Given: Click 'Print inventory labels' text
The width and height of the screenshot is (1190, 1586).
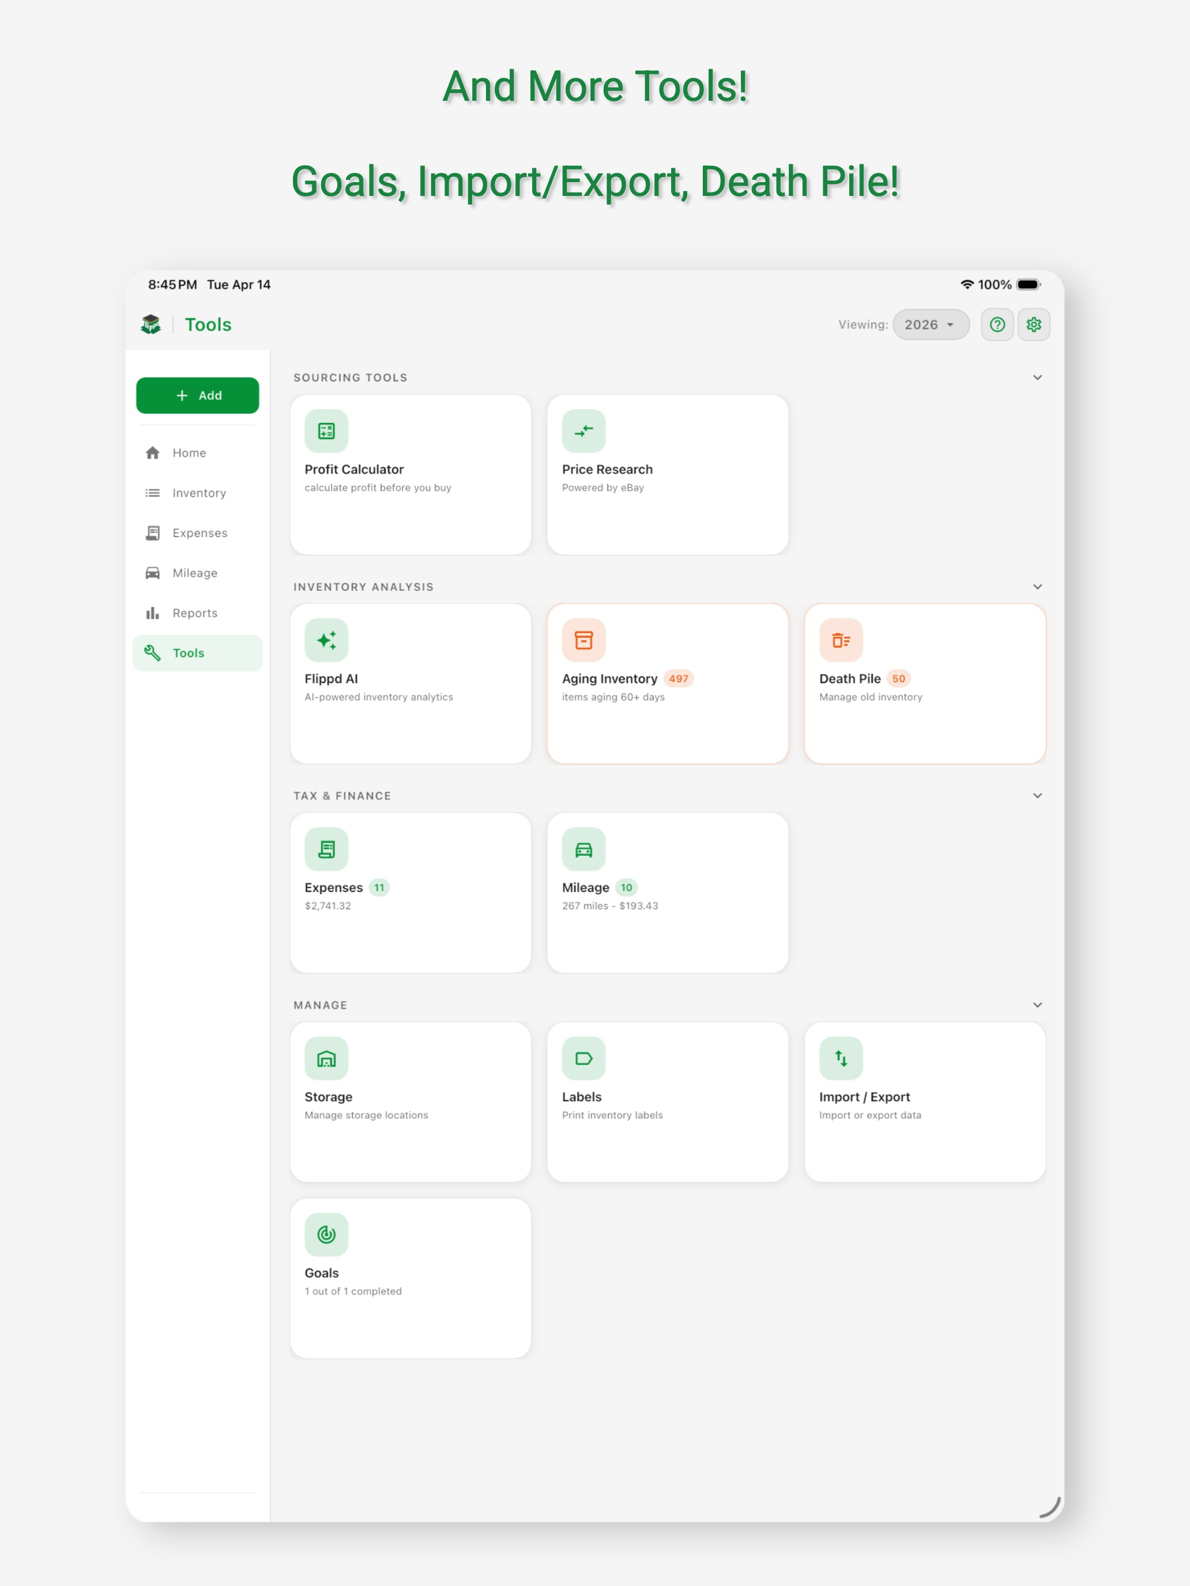Looking at the screenshot, I should coord(612,1116).
